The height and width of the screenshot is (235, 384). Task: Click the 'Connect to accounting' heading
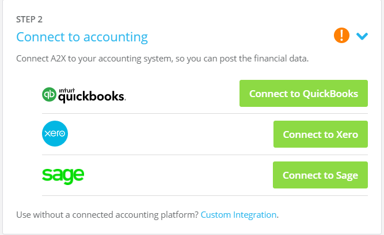coord(82,37)
